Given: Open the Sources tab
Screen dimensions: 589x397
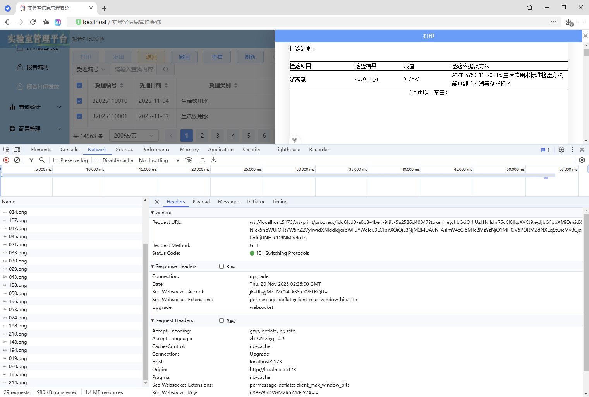Looking at the screenshot, I should point(124,150).
